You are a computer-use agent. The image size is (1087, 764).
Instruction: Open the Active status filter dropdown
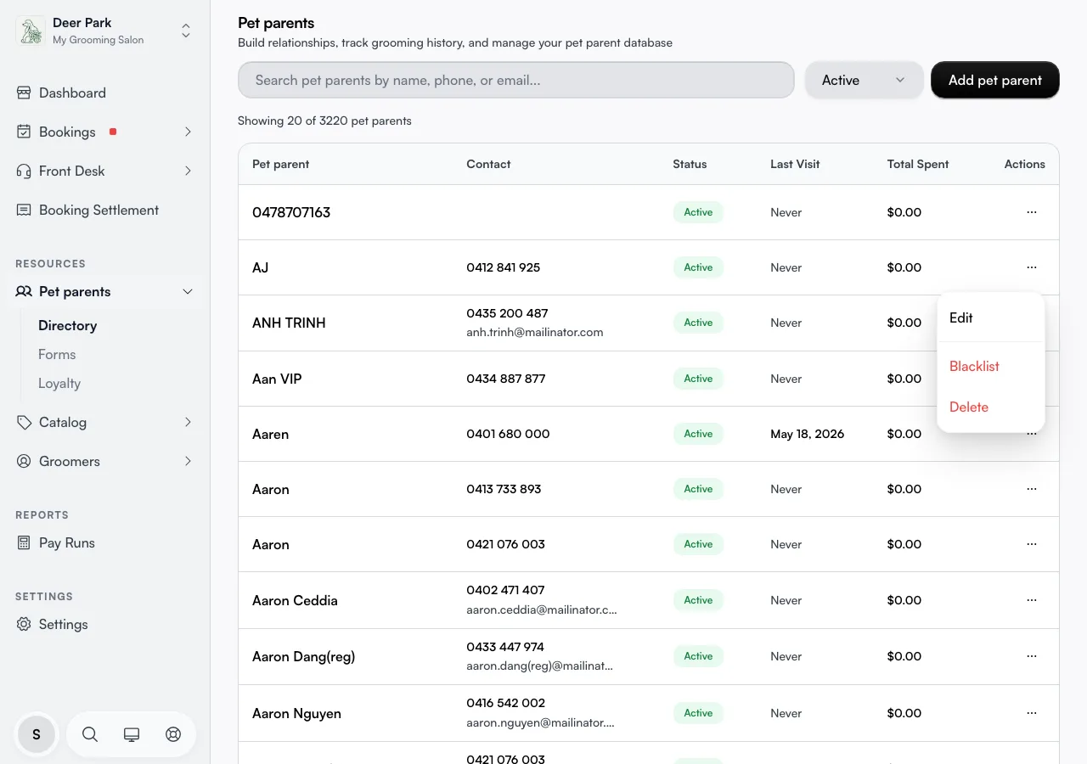864,80
